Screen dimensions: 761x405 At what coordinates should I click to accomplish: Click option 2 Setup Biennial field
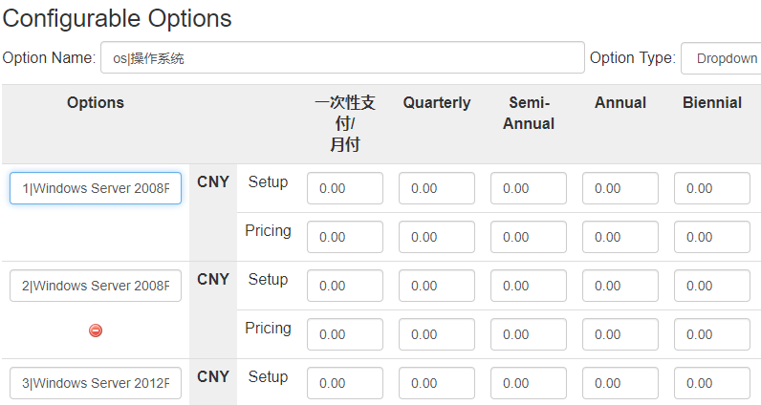click(712, 286)
